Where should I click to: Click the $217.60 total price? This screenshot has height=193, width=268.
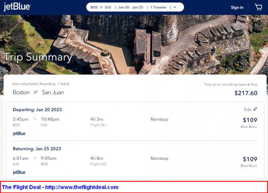(x=246, y=93)
